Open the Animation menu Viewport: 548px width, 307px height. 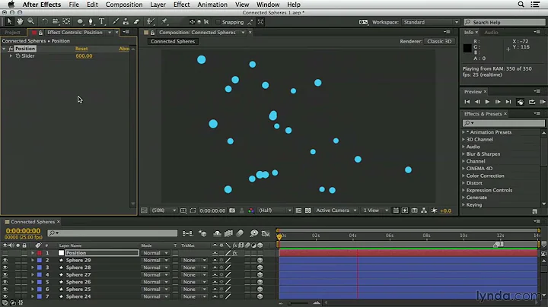pyautogui.click(x=212, y=5)
